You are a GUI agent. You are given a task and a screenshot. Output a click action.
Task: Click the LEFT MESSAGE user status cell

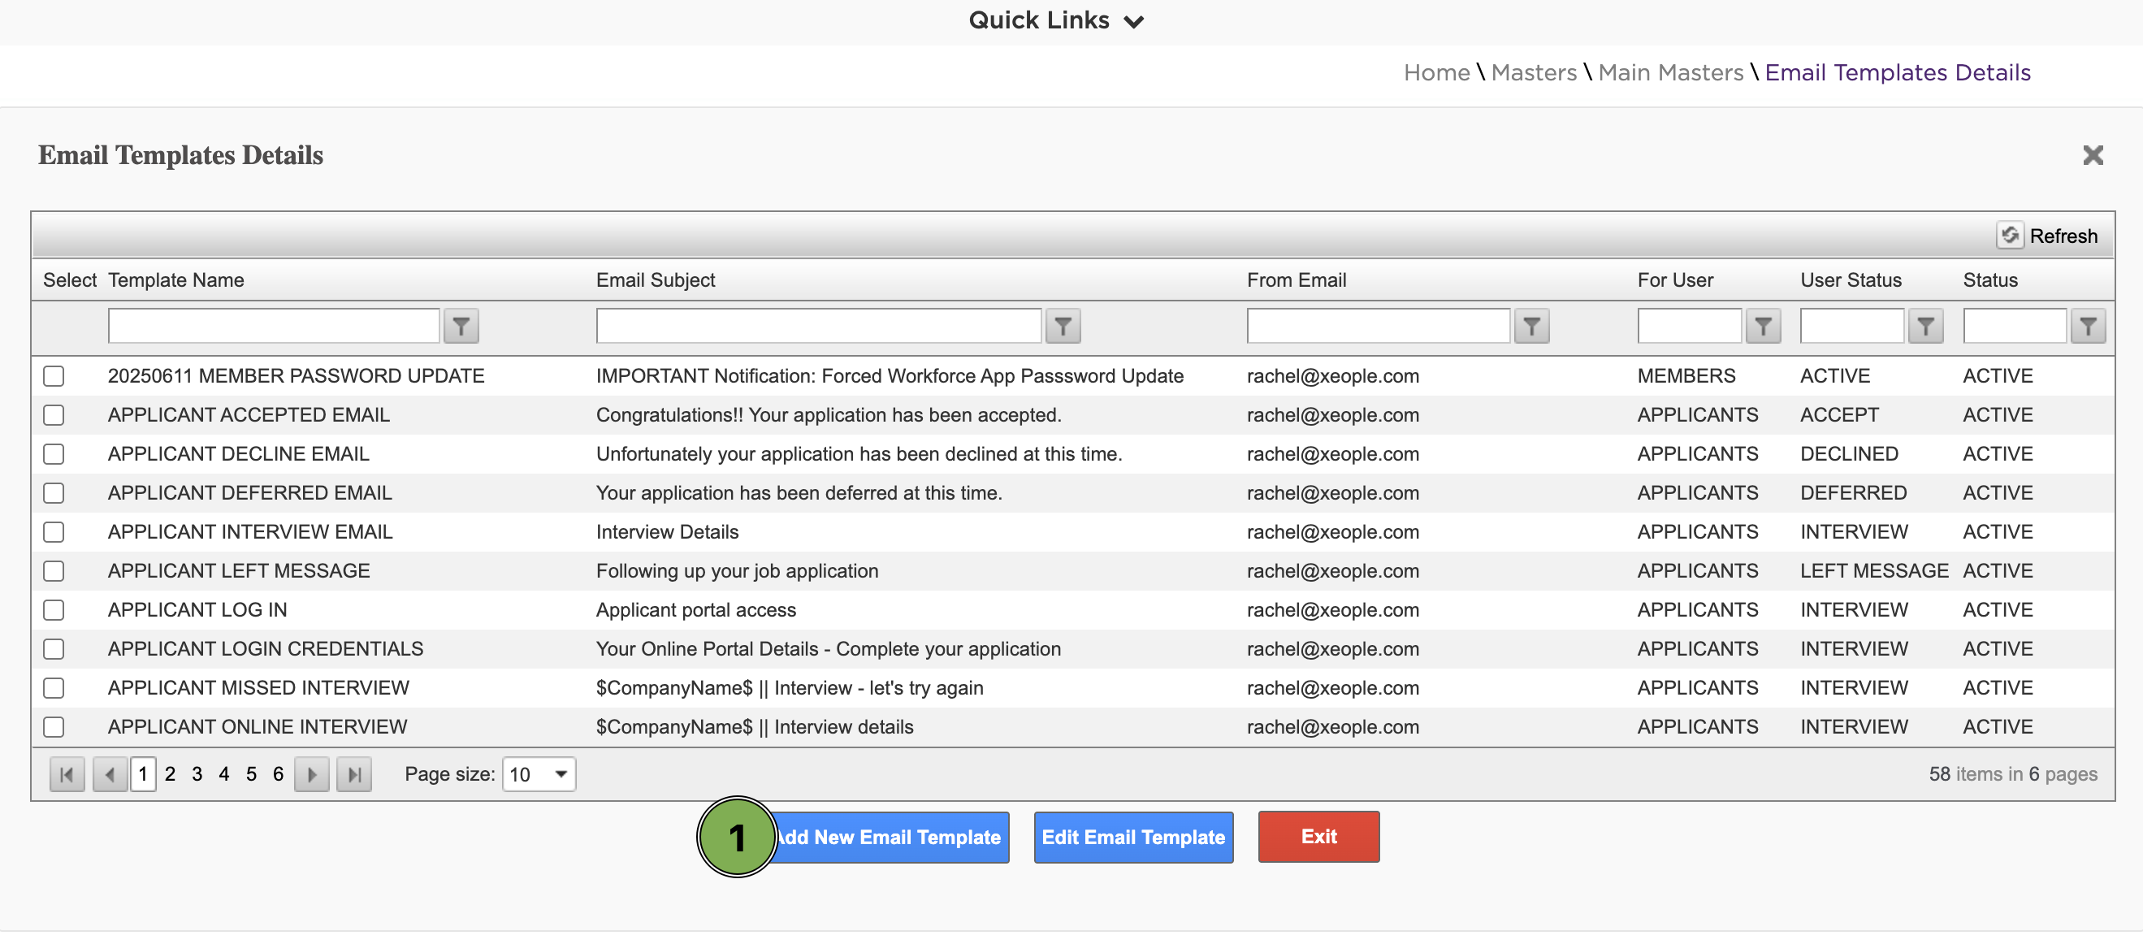[1874, 571]
